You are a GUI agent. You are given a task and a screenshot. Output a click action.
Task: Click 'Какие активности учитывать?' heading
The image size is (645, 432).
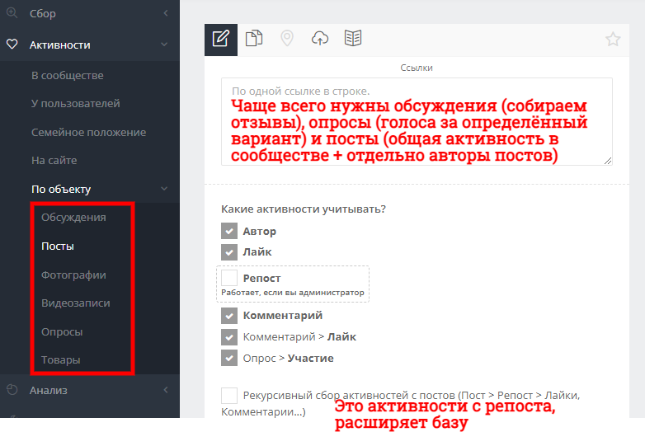(x=304, y=209)
